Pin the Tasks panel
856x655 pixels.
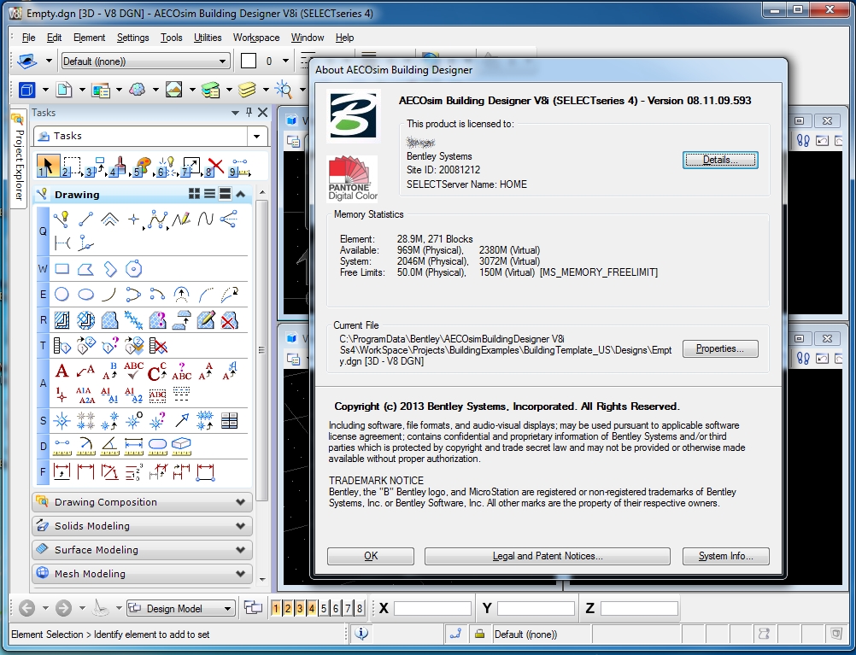[249, 113]
